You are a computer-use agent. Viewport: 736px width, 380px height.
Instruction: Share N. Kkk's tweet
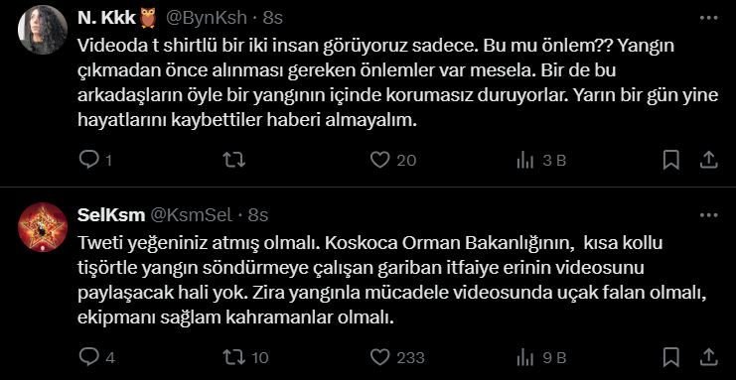pyautogui.click(x=708, y=160)
